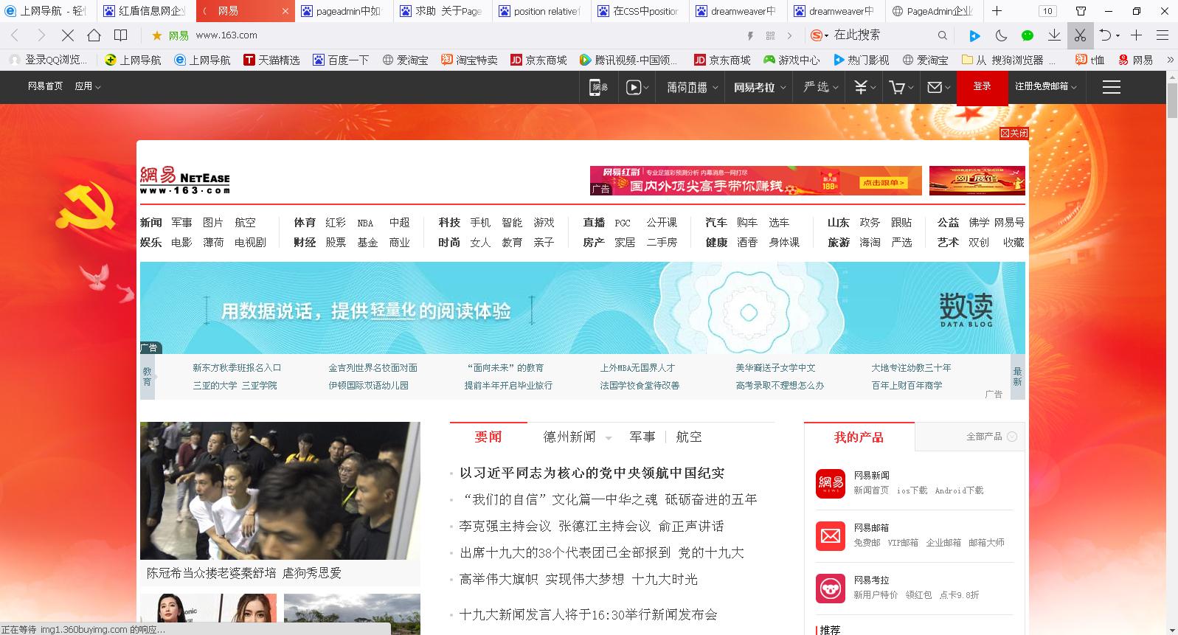
Task: Click the page vertical scrollbar thumb
Action: coord(1172,100)
